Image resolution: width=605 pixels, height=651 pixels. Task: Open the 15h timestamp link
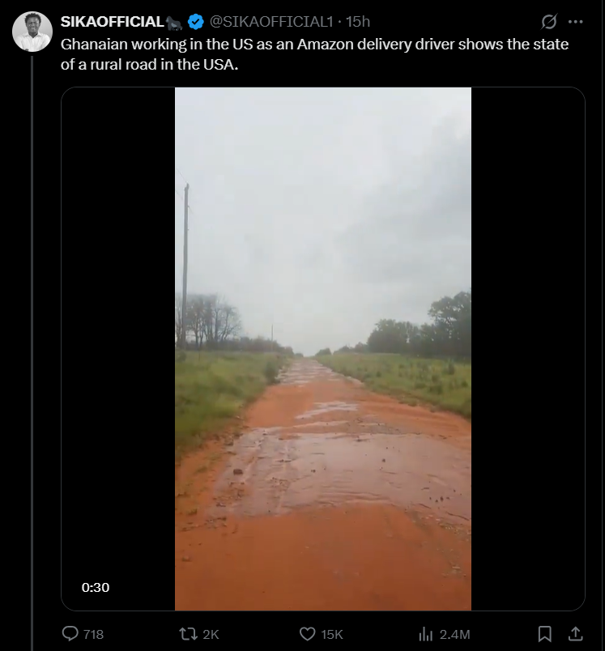click(x=358, y=22)
